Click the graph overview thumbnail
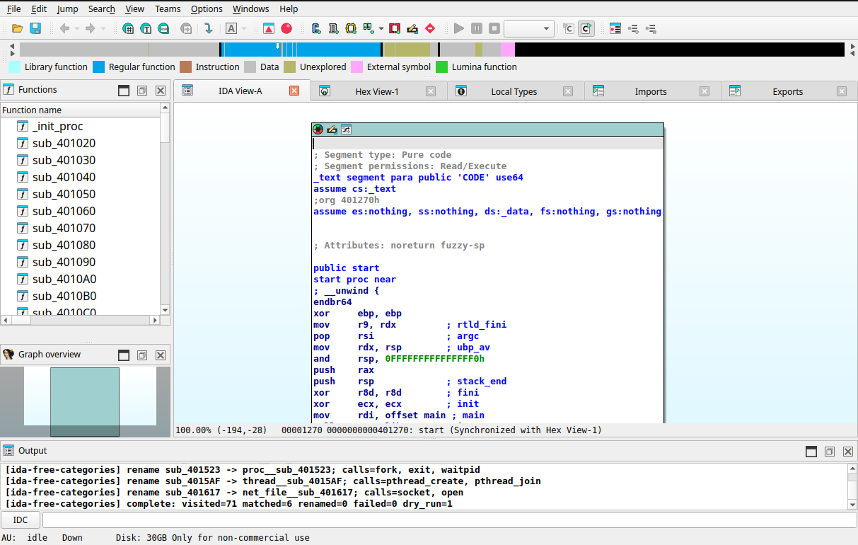Image resolution: width=858 pixels, height=545 pixels. tap(85, 401)
